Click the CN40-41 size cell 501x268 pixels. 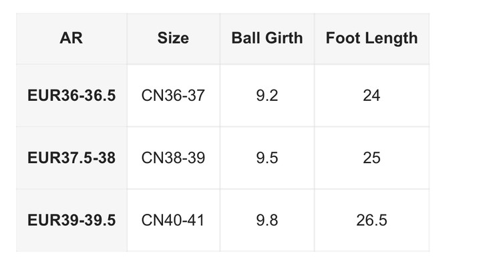coord(173,220)
